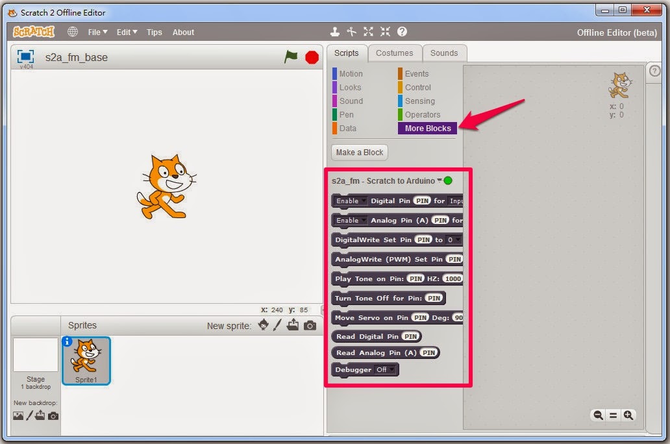Upload backdrop from file icon

40,415
